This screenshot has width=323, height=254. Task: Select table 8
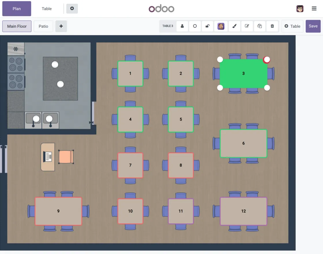coord(181,165)
